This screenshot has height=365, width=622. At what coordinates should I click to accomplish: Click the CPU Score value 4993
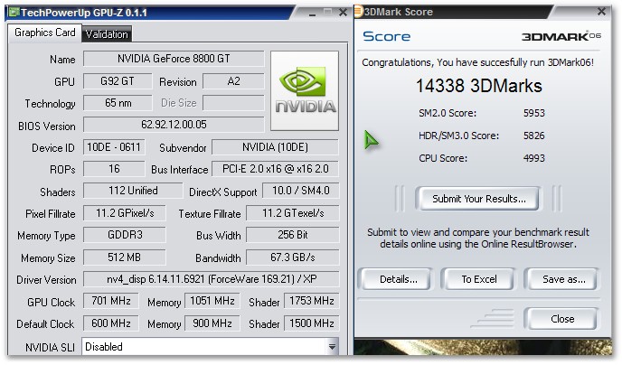coord(534,158)
